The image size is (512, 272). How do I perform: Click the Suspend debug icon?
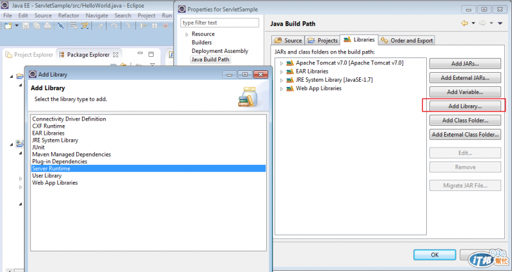pos(154,26)
